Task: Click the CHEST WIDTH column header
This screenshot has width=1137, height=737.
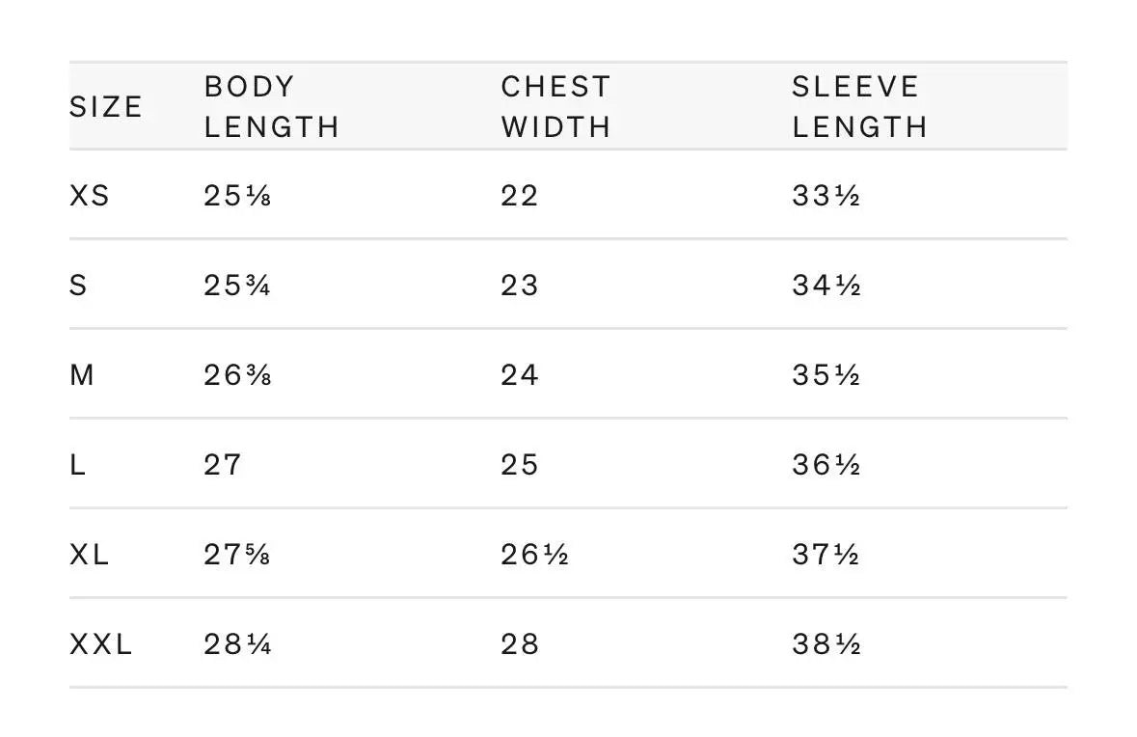Action: tap(556, 107)
